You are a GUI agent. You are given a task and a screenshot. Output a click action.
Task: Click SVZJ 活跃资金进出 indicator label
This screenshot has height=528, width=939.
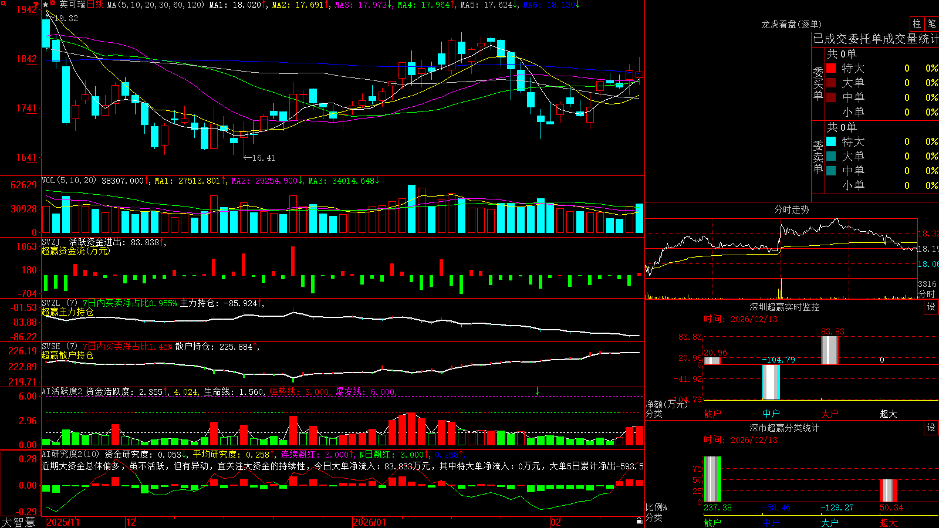100,242
